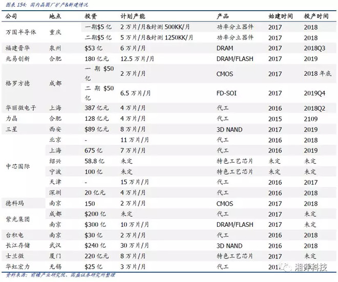This screenshot has width=338, height=282.
Task: Click the 投产时间 column header
Action: coord(316,16)
